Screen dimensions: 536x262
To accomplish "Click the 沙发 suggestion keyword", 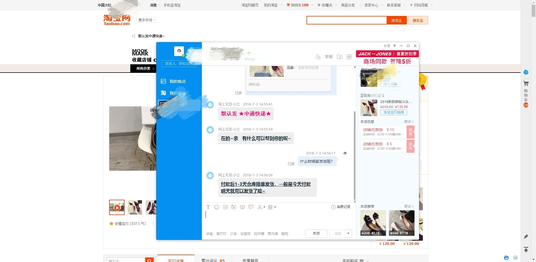I will [x=234, y=234].
